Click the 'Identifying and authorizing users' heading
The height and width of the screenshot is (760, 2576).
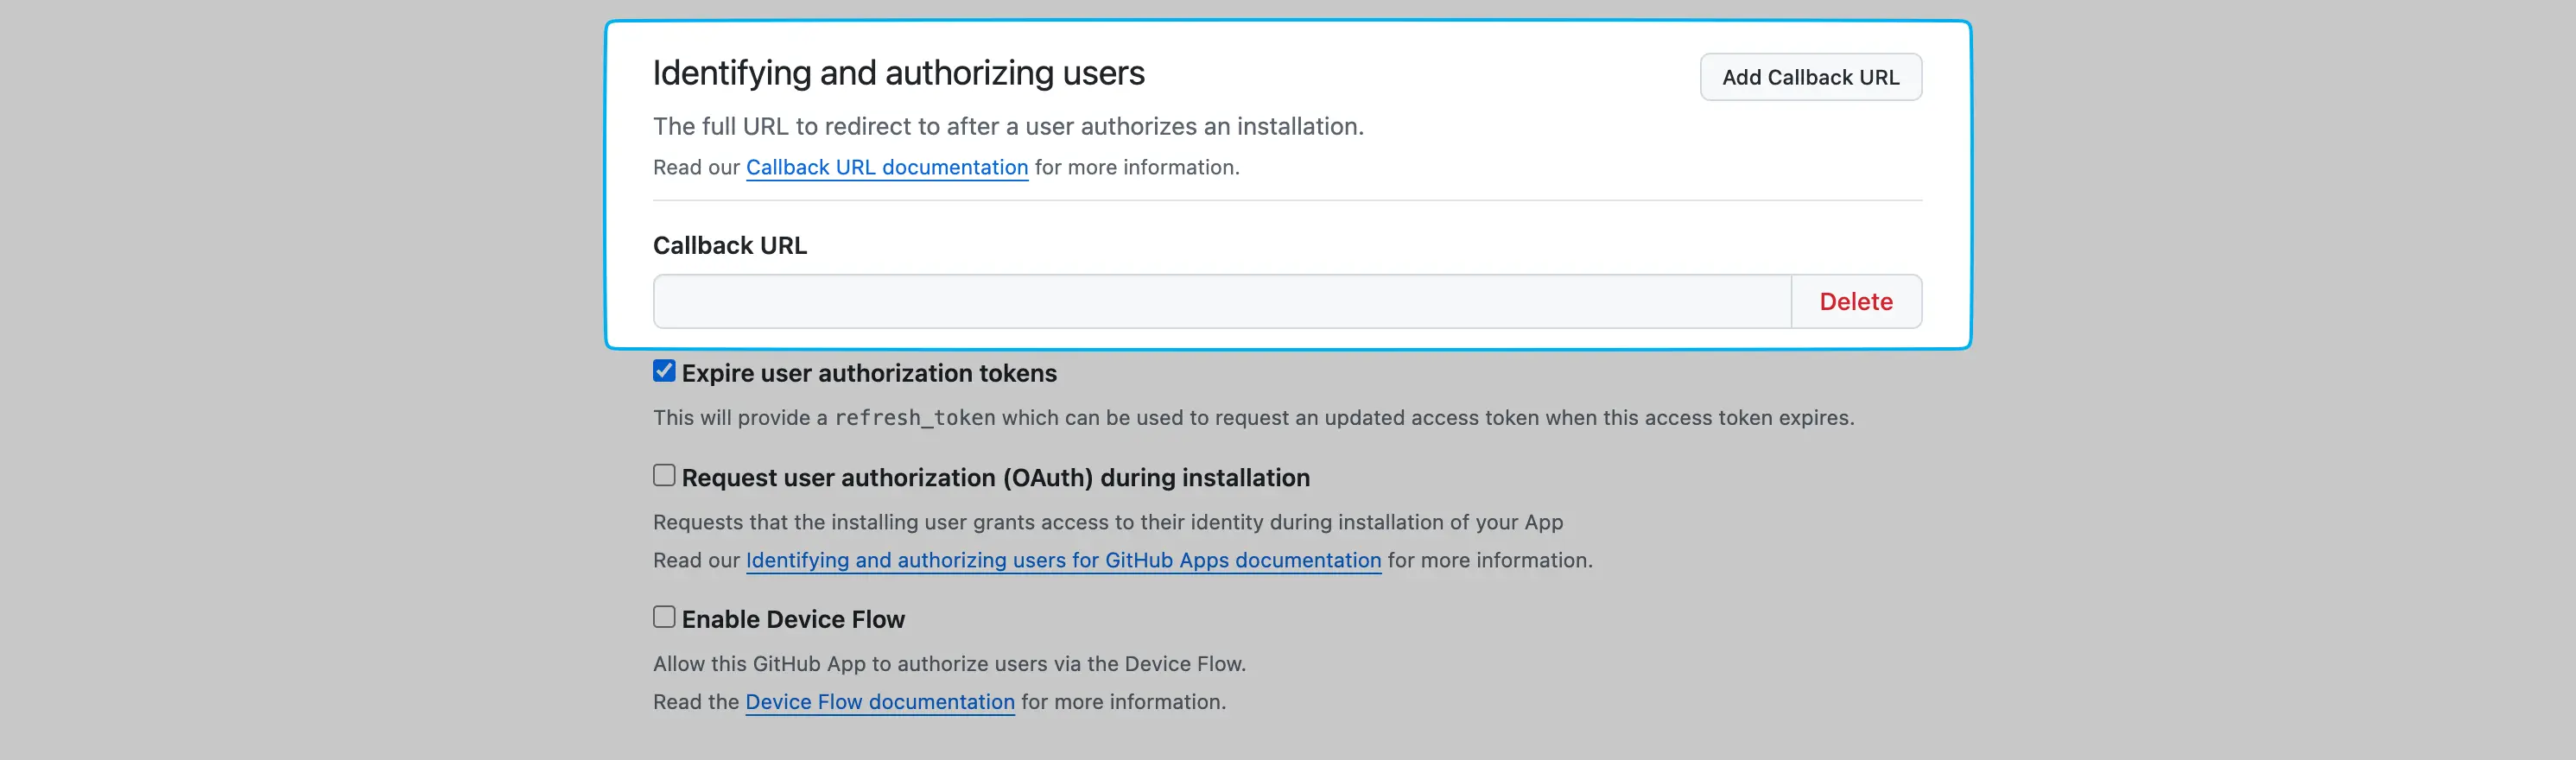click(898, 73)
